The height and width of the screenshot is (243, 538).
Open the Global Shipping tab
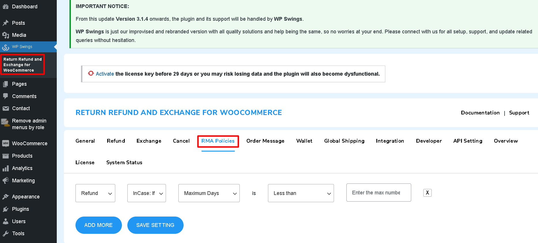pyautogui.click(x=344, y=141)
